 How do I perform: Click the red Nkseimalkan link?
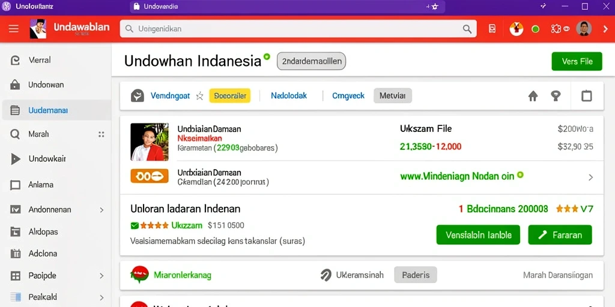(199, 139)
